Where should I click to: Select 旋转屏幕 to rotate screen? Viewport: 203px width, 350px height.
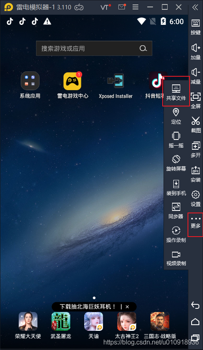[x=176, y=164]
